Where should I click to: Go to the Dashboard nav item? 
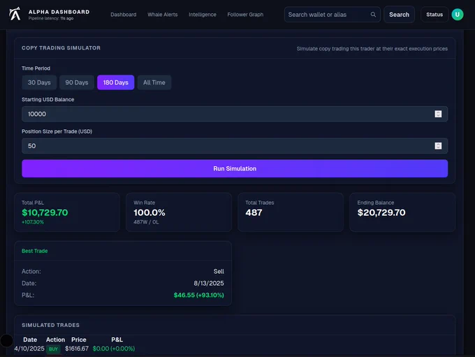(x=124, y=15)
